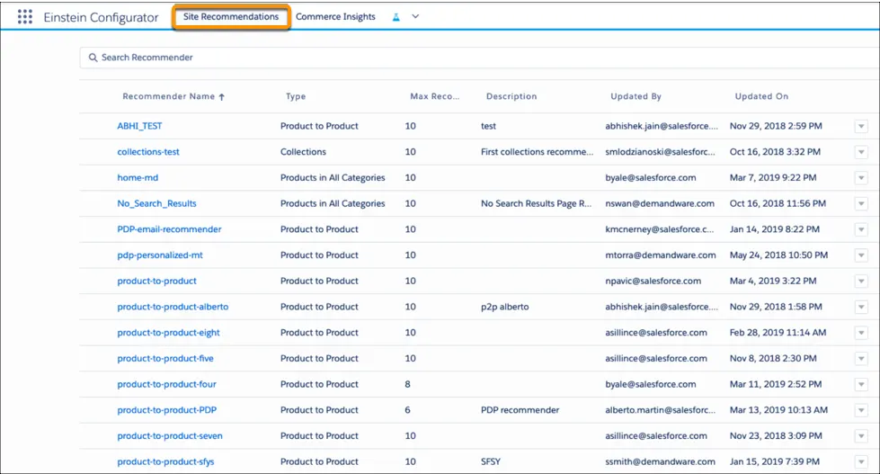Viewport: 880px width, 474px height.
Task: Click date Jan 15, 2019 7:39 PM
Action: pyautogui.click(x=775, y=461)
